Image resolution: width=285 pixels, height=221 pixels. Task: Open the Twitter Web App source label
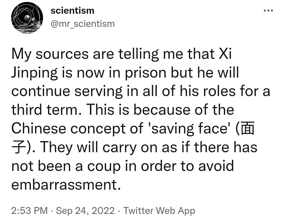[159, 211]
